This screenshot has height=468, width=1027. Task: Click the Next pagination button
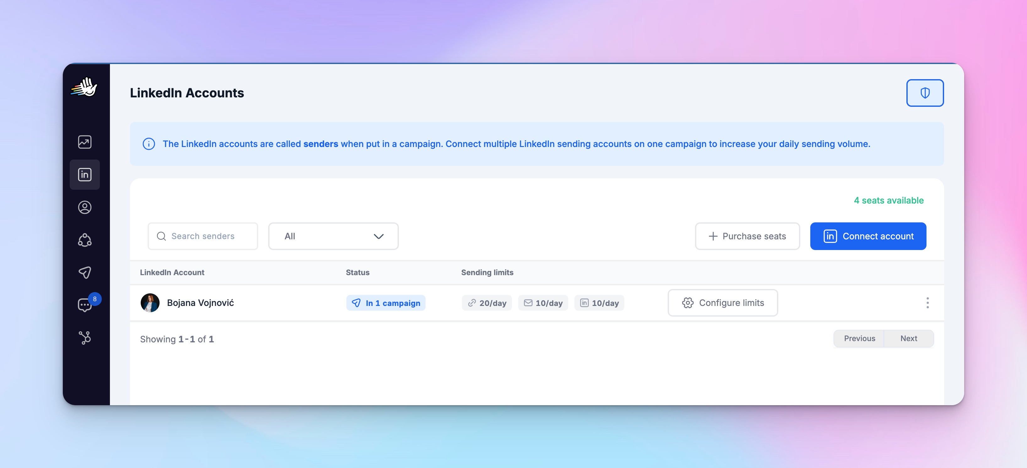coord(909,339)
